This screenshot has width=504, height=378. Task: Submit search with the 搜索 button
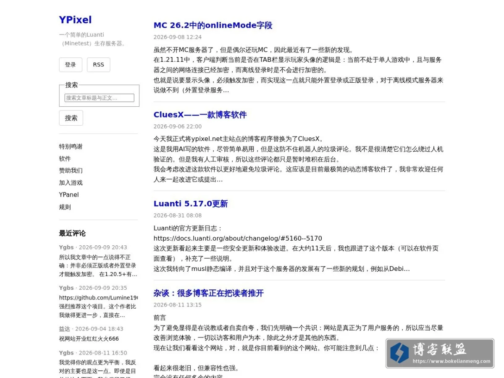tap(71, 118)
